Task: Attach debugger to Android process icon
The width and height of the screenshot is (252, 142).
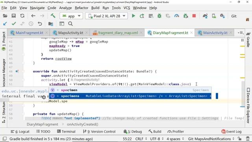Action: [x=185, y=16]
